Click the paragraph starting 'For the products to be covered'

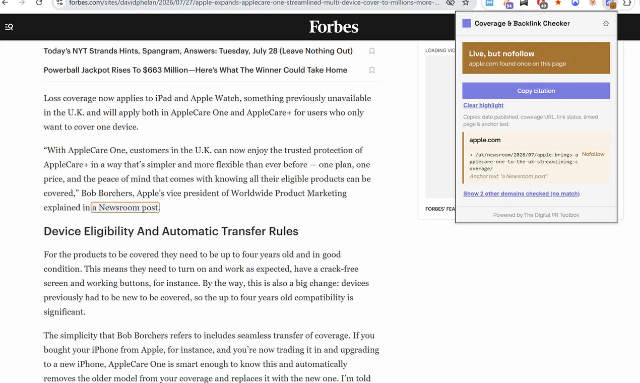tap(207, 283)
